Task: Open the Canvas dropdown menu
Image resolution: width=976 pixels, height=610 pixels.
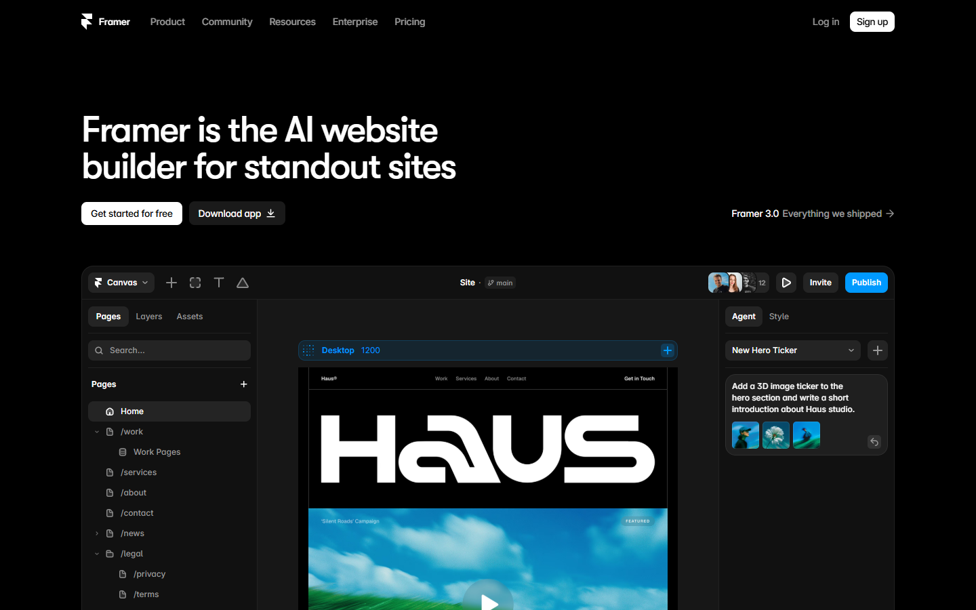Action: coord(121,283)
